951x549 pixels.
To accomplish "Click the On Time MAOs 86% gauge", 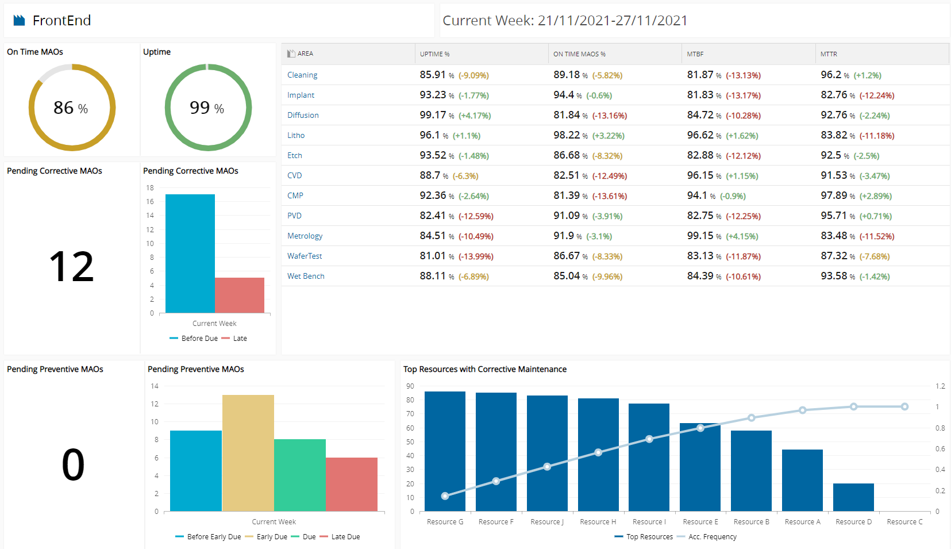I will (72, 108).
